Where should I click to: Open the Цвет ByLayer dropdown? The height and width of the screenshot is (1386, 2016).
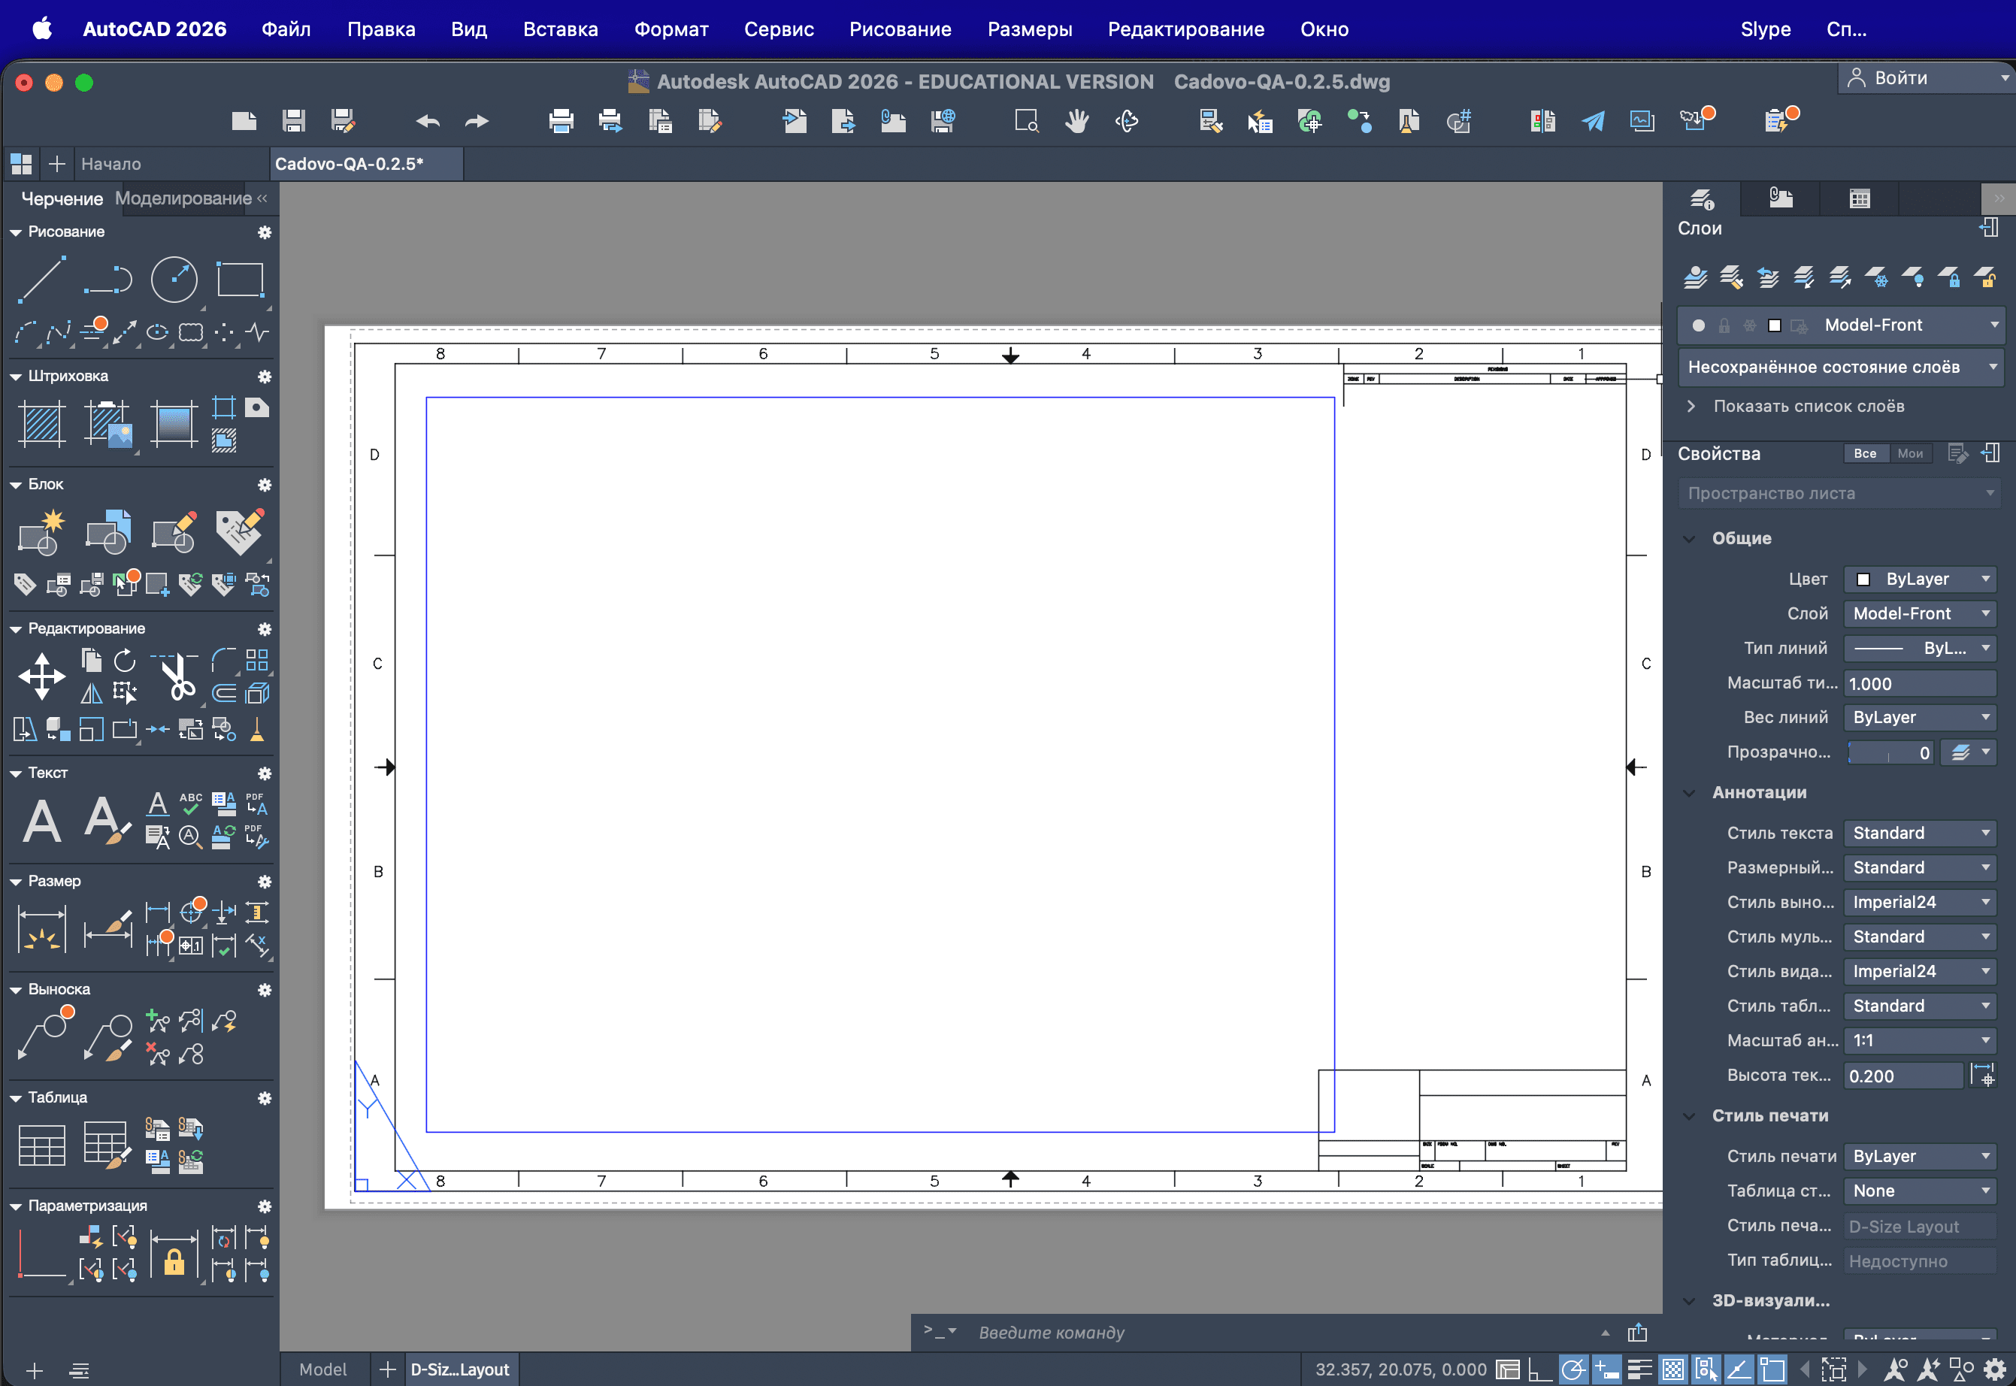[1920, 580]
